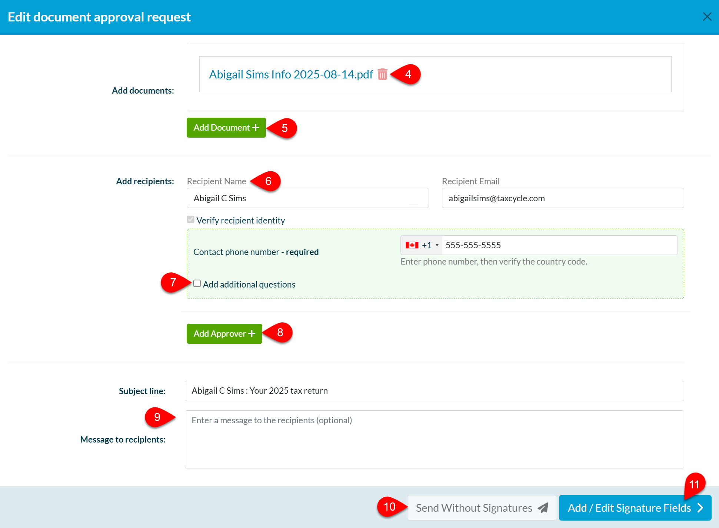Click the phone number field showing 555-555-5555

(537, 245)
